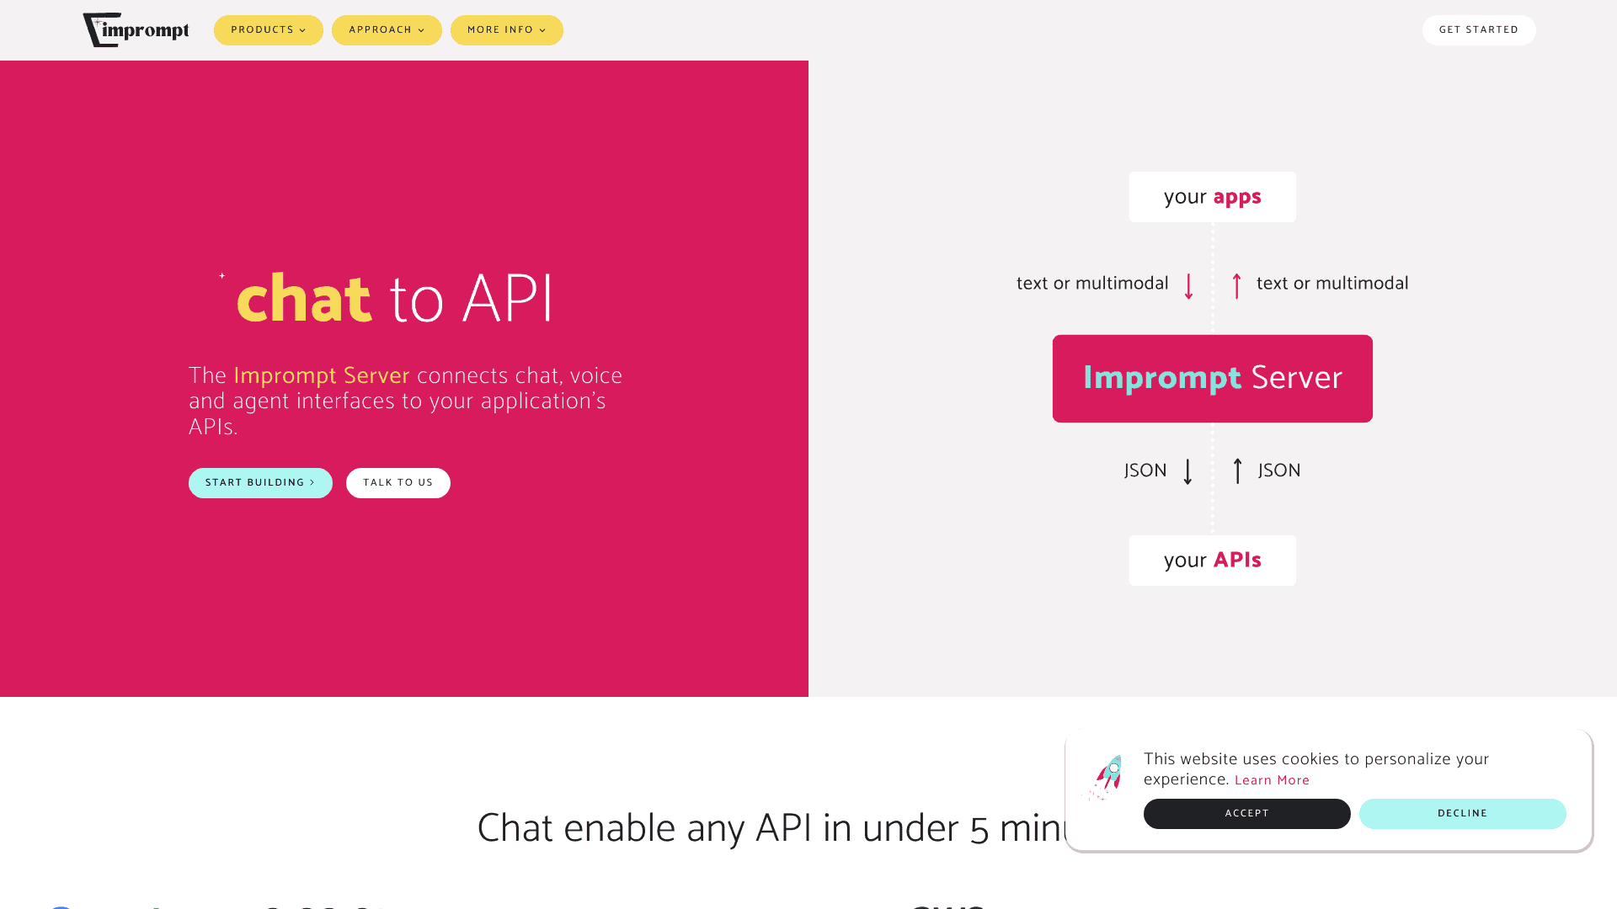Expand the APPROACH dropdown

tap(387, 29)
